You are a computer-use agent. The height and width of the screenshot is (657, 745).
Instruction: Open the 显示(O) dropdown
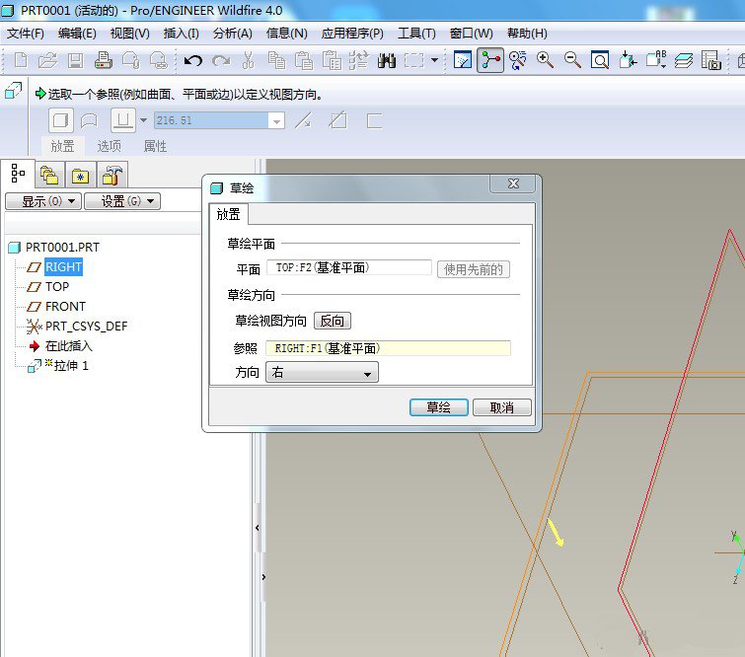(43, 201)
